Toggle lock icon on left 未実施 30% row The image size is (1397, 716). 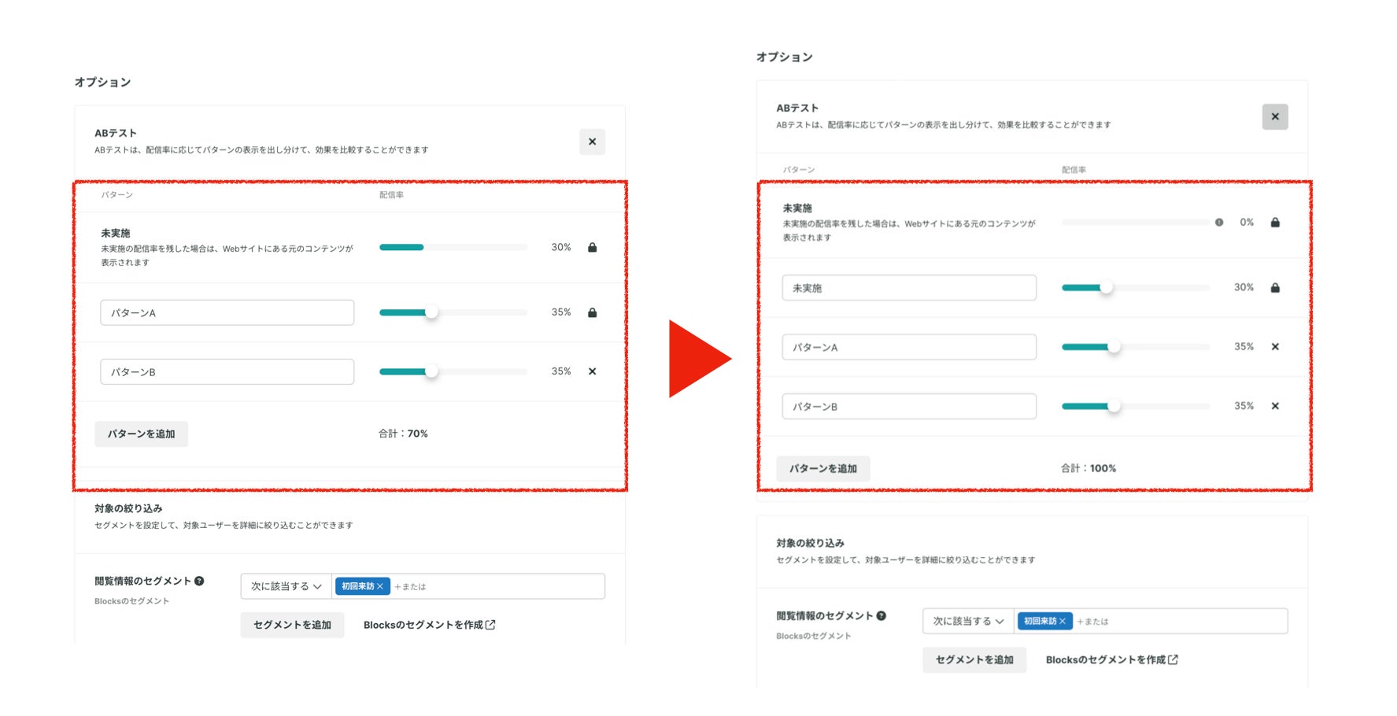(593, 247)
